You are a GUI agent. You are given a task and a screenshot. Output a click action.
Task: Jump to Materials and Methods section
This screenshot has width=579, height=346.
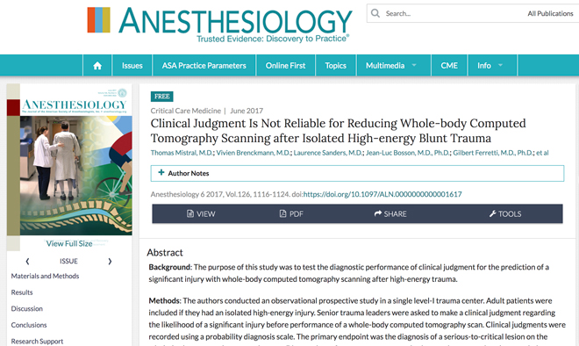[45, 276]
